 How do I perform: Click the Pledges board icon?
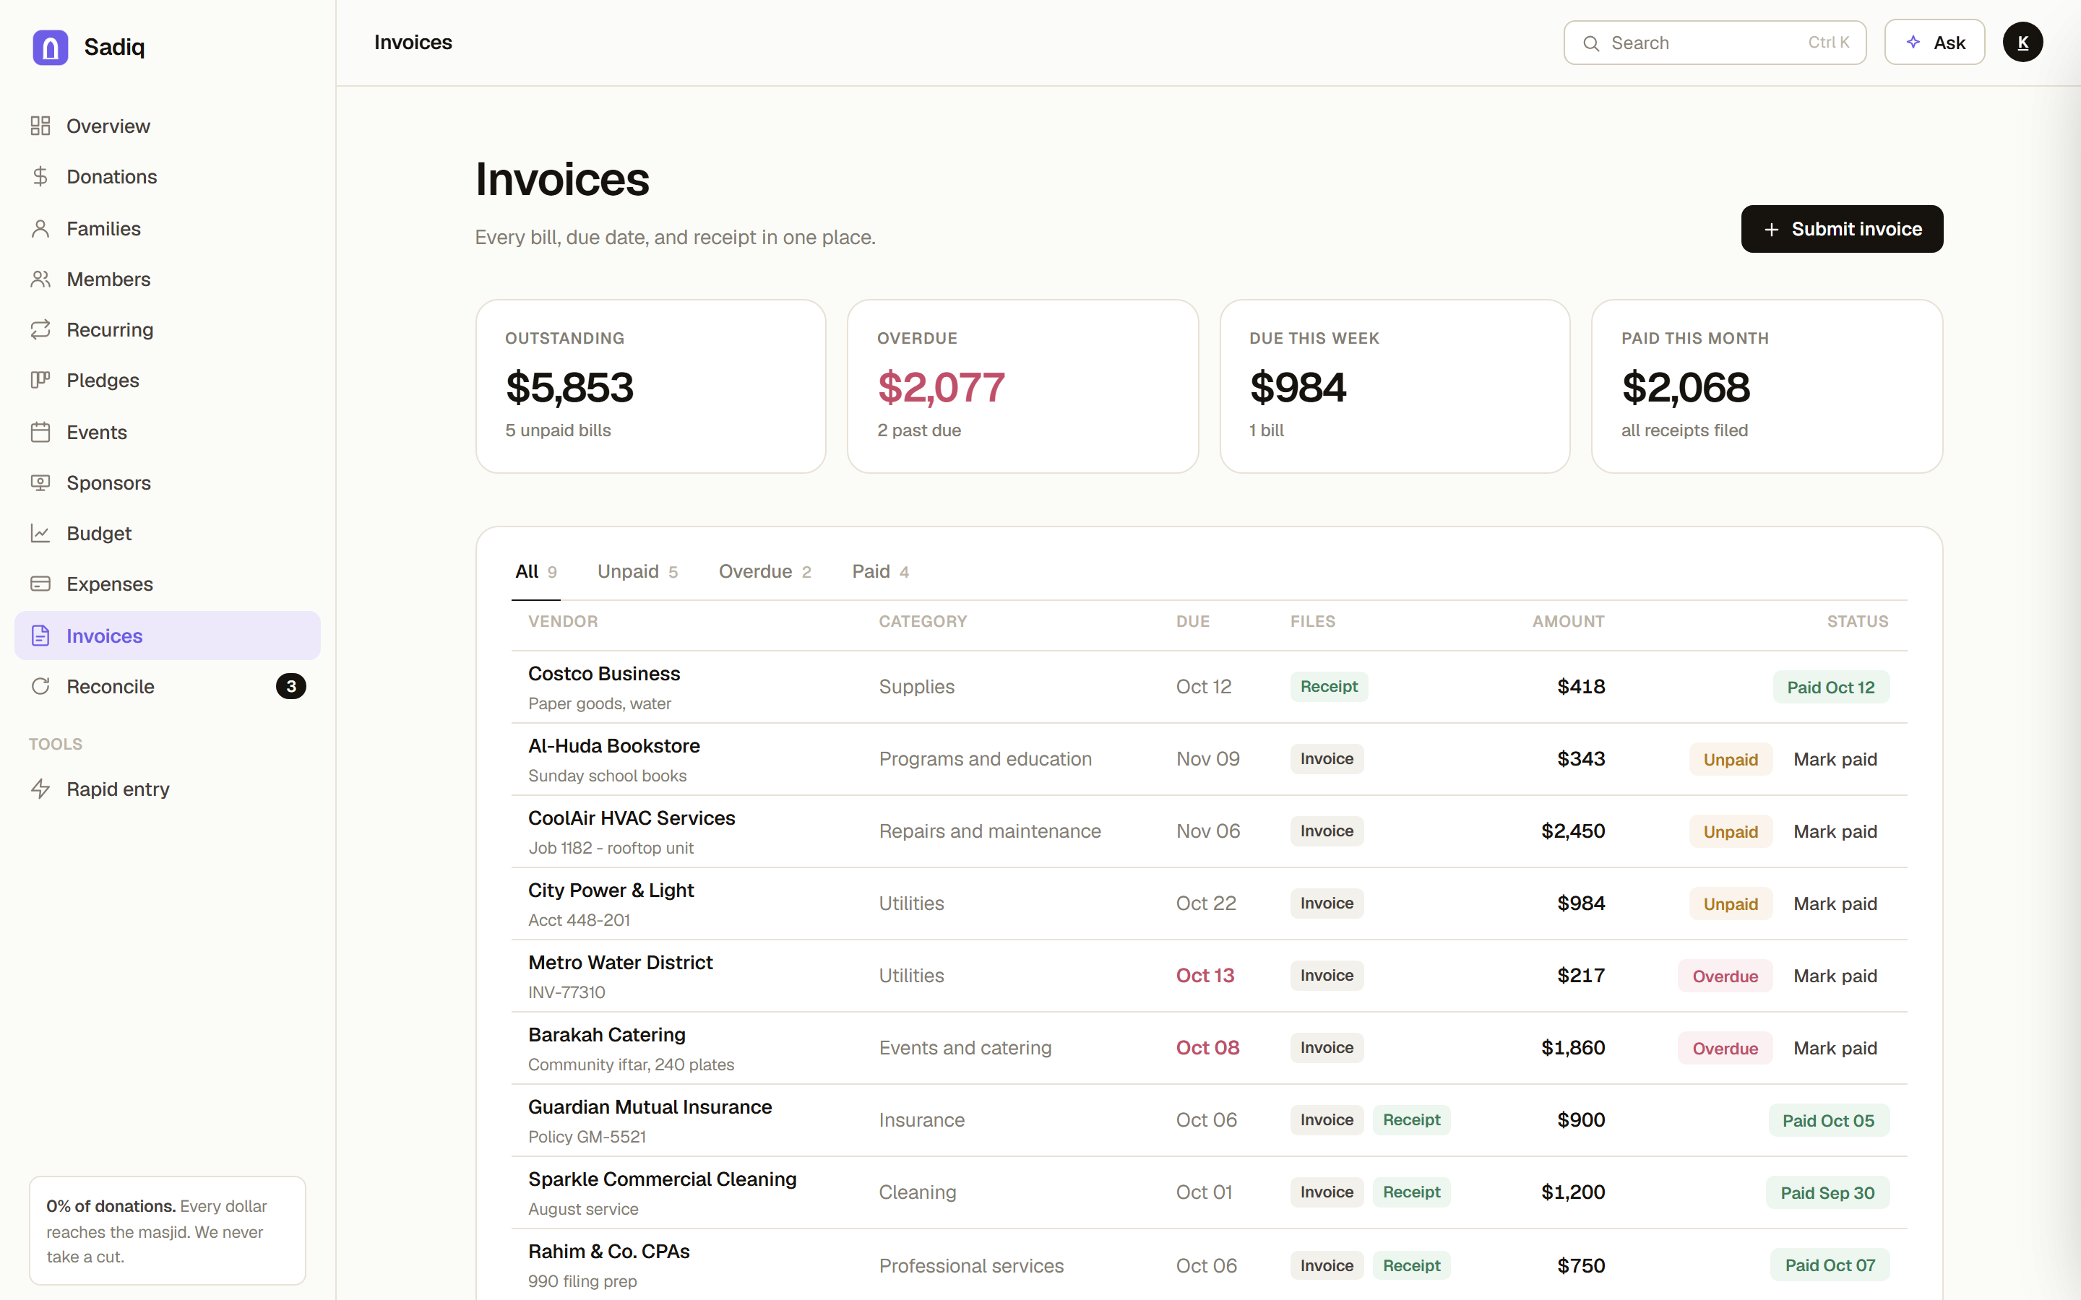(40, 381)
